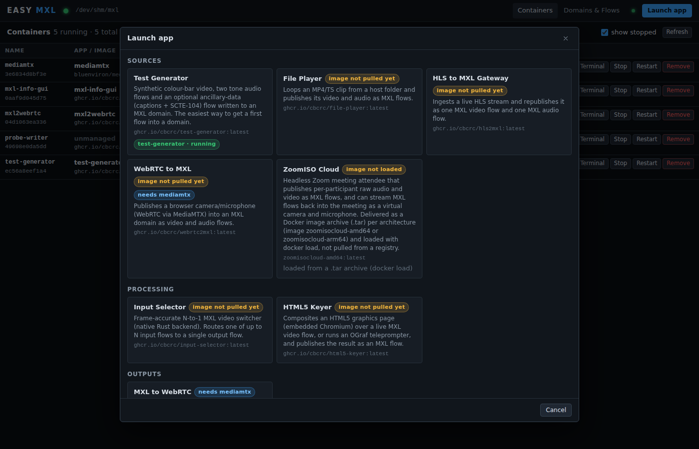Screen dimensions: 699x449
Task: Remove the probe-writer container
Action: tap(679, 139)
